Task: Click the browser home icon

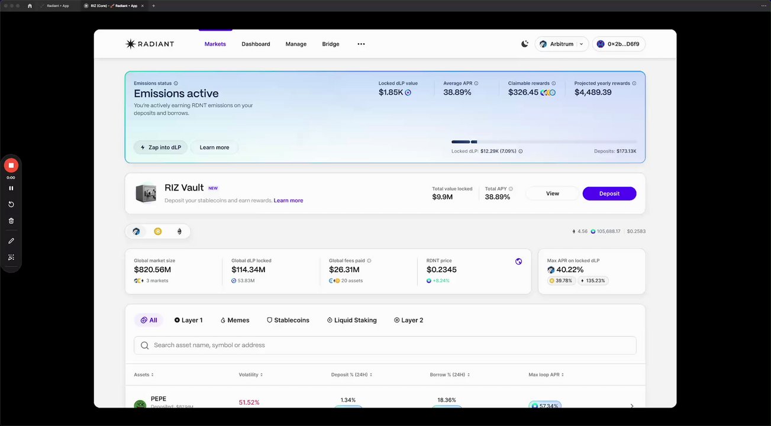Action: coord(30,5)
